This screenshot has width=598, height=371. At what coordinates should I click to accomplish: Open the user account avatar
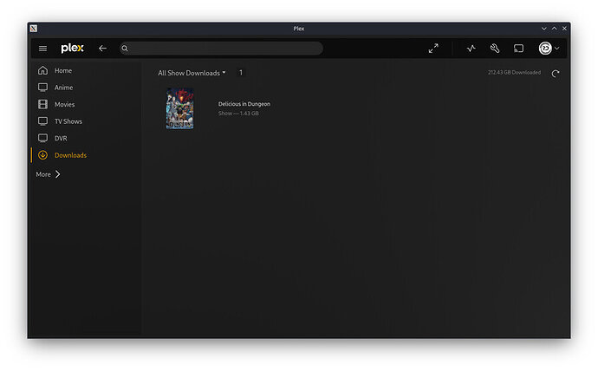coord(545,48)
